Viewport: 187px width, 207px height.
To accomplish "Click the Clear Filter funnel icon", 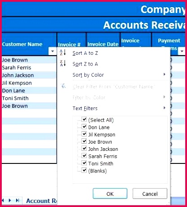I will click(x=63, y=86).
